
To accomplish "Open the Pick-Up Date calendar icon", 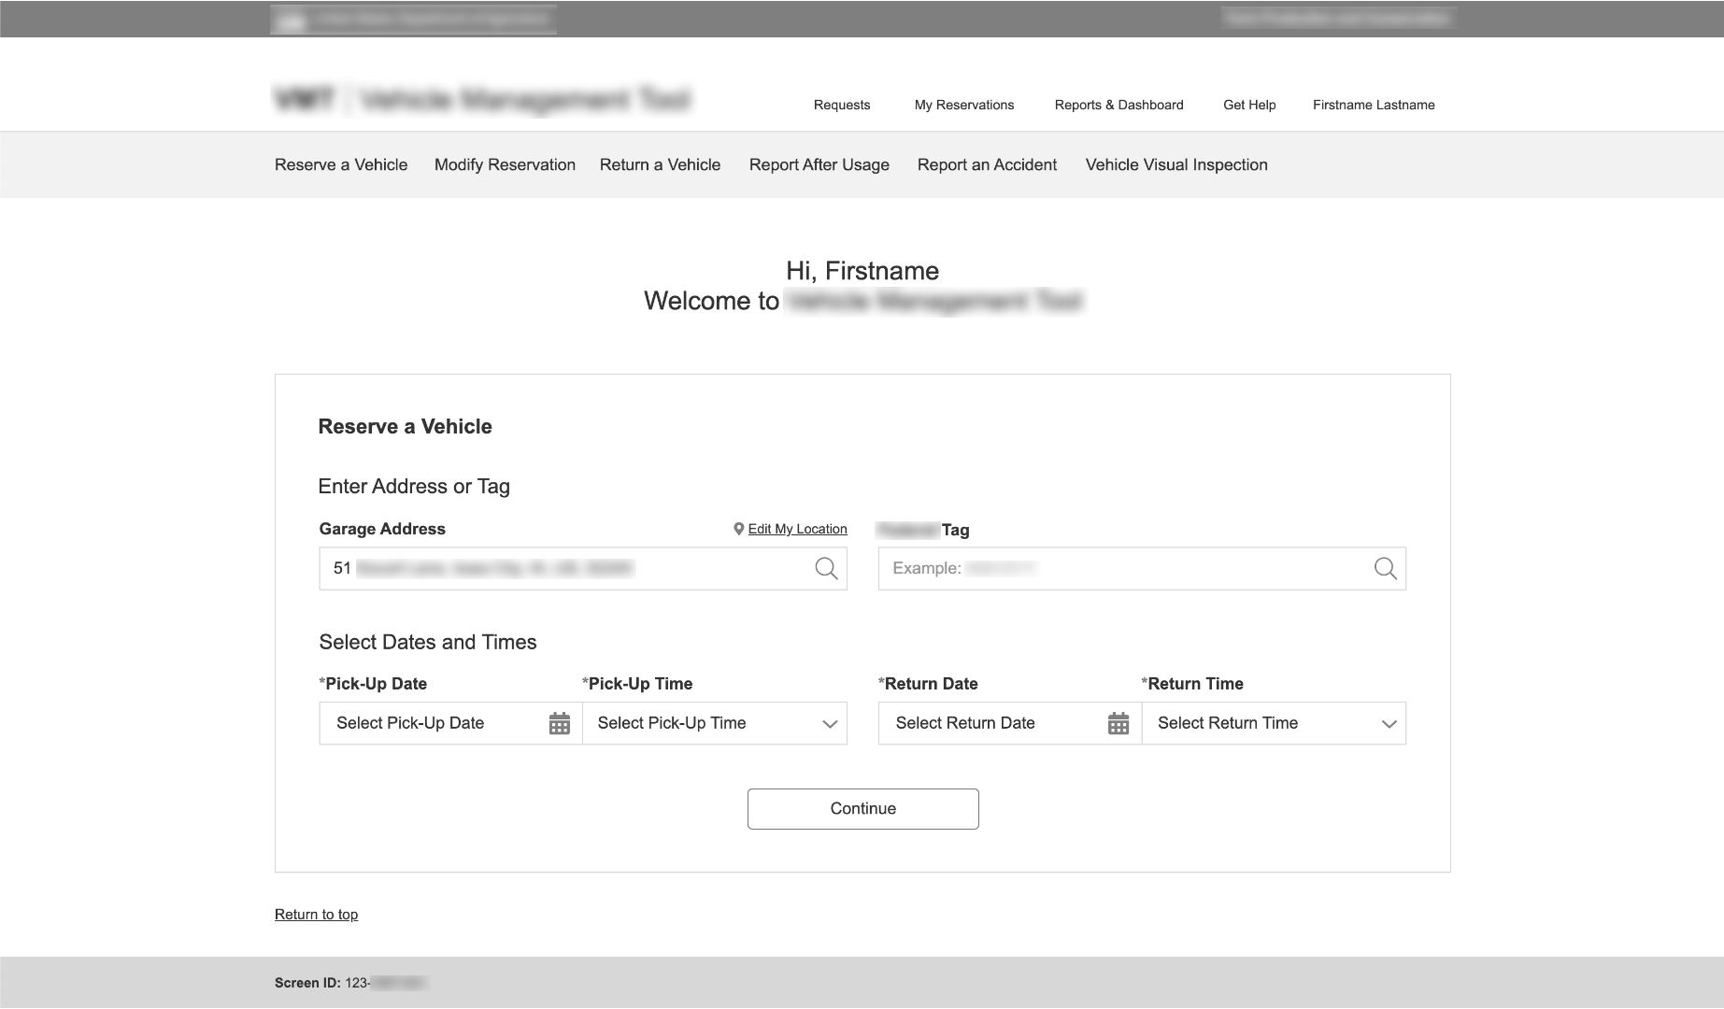I will pos(559,723).
